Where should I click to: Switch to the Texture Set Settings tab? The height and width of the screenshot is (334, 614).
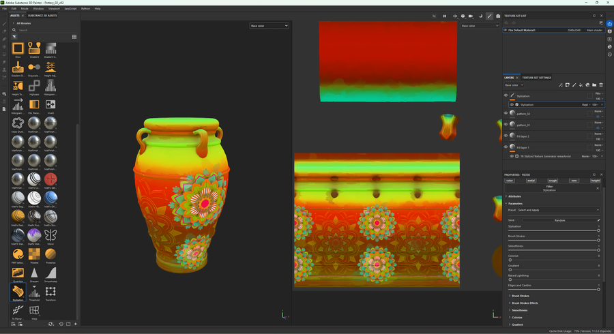click(x=536, y=78)
